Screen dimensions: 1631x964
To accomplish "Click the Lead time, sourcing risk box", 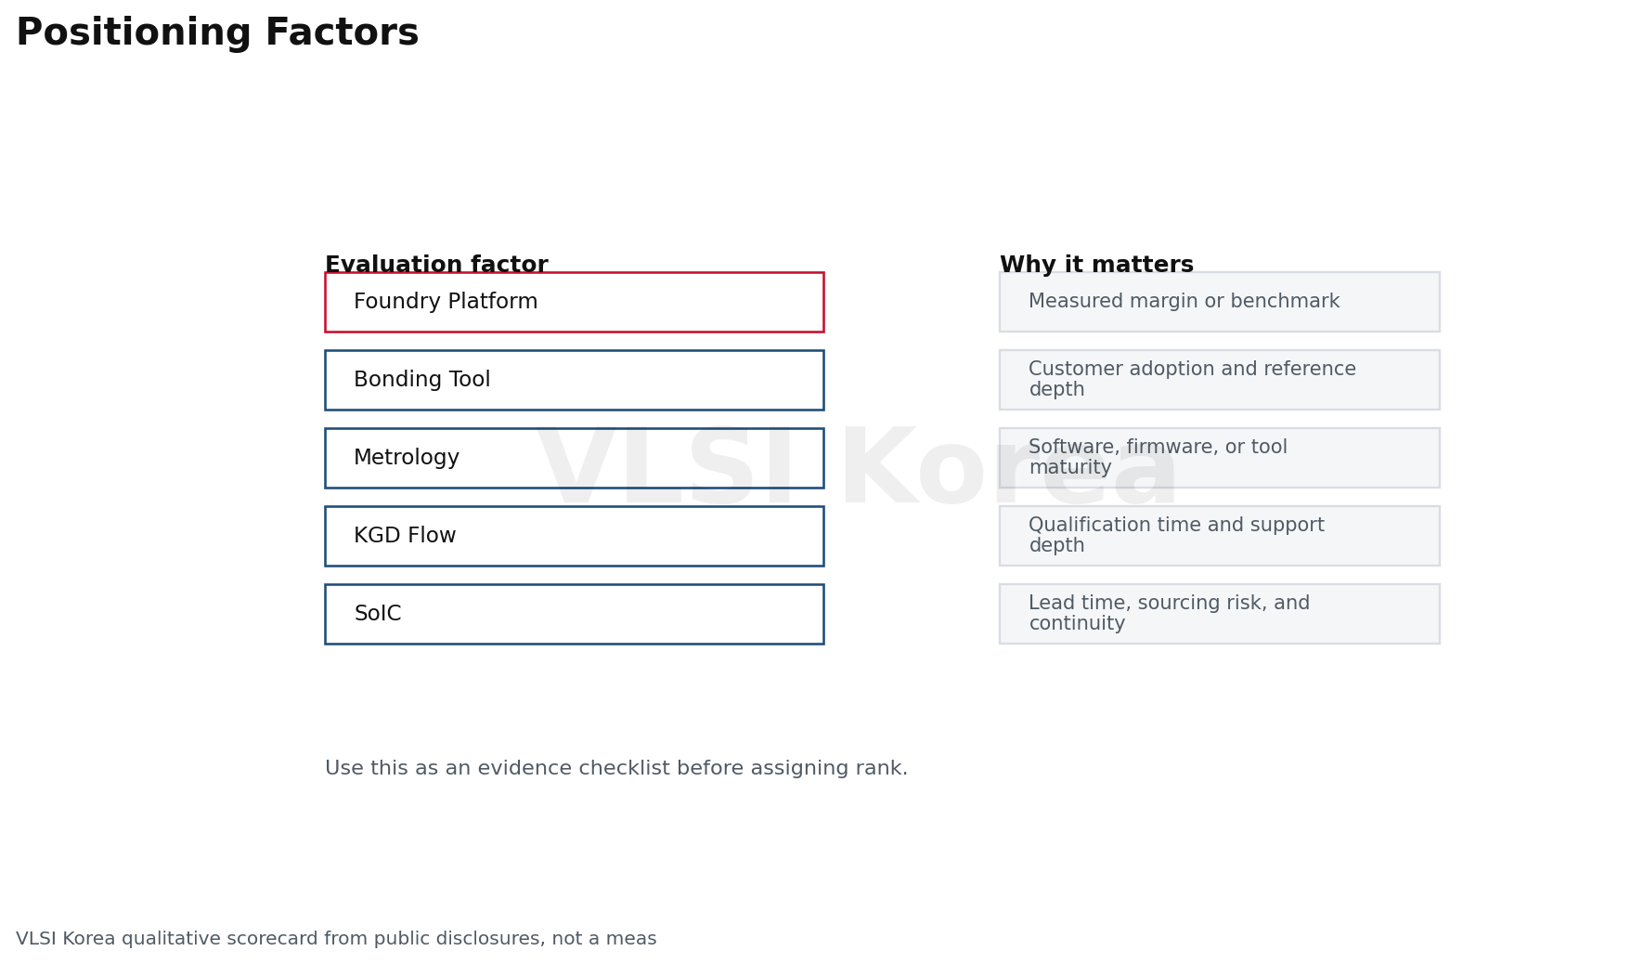I will tap(1219, 614).
